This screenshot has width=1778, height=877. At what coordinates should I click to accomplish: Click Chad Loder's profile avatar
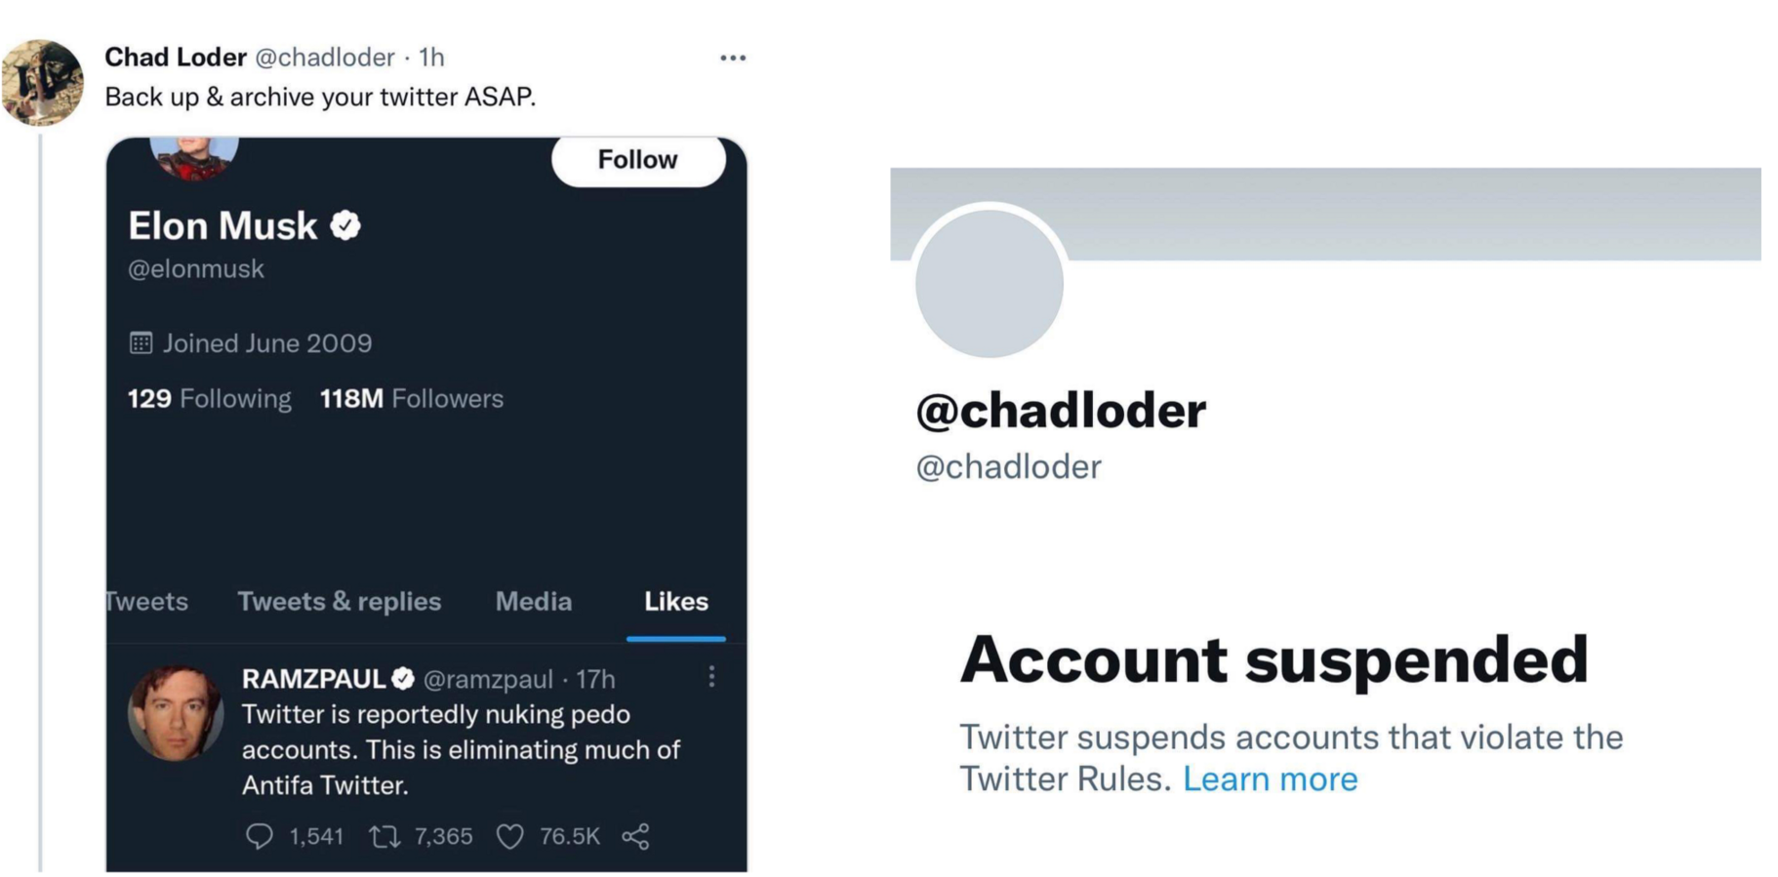coord(42,83)
